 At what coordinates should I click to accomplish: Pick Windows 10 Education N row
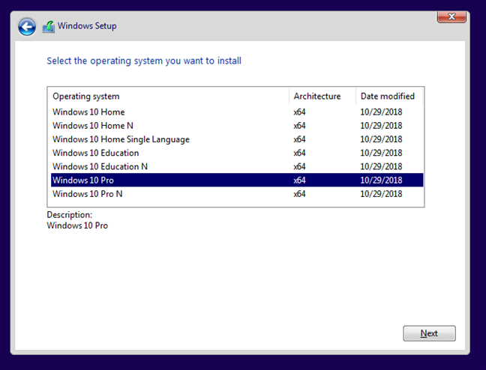pos(237,166)
